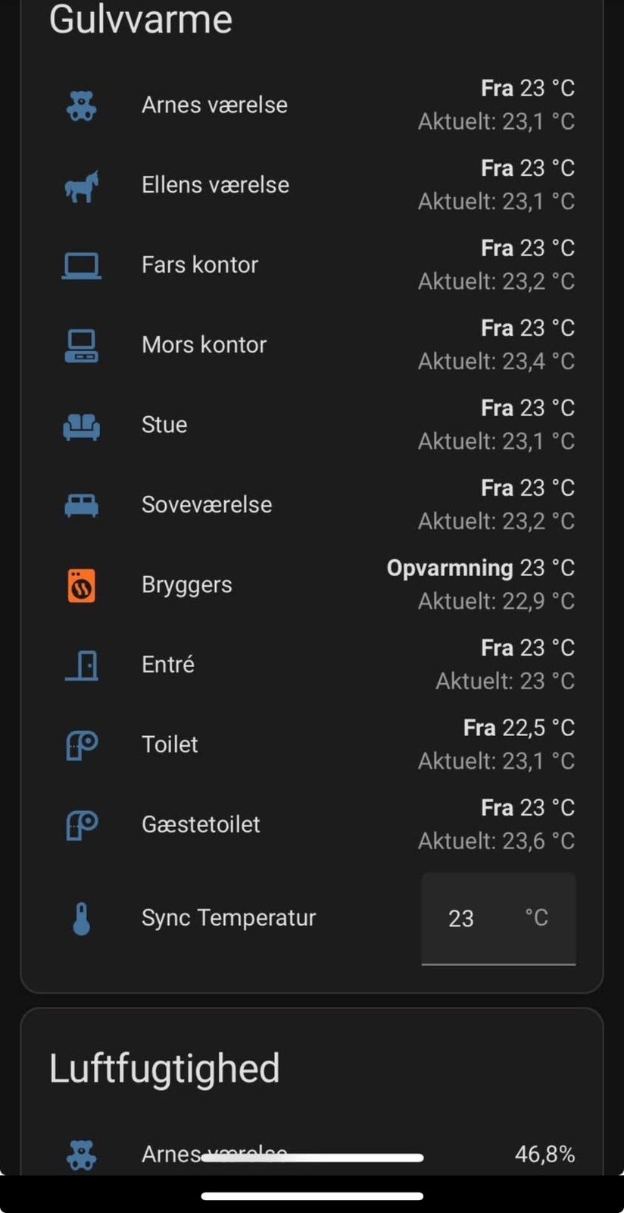Viewport: 624px width, 1213px height.
Task: Click the desktop computer icon for Mors kontor
Action: click(82, 346)
